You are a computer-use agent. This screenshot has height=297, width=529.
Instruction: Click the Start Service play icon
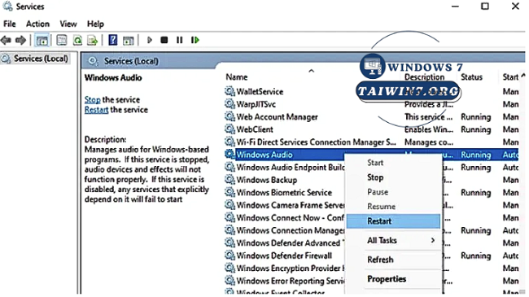click(x=150, y=40)
